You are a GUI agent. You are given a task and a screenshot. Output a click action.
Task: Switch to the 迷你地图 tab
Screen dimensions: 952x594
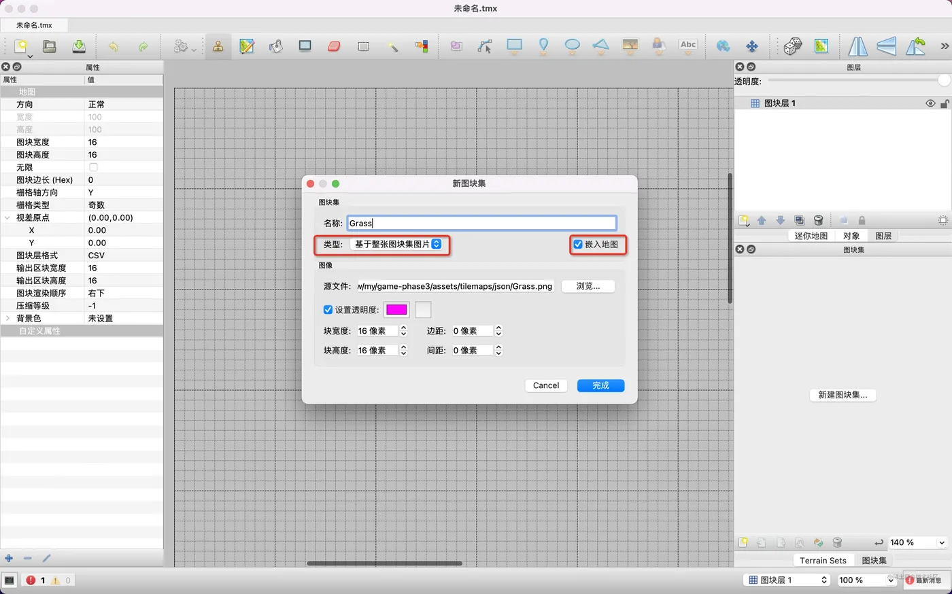click(x=811, y=236)
